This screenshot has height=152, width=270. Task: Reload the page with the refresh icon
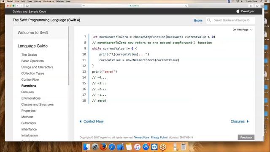pos(186,5)
